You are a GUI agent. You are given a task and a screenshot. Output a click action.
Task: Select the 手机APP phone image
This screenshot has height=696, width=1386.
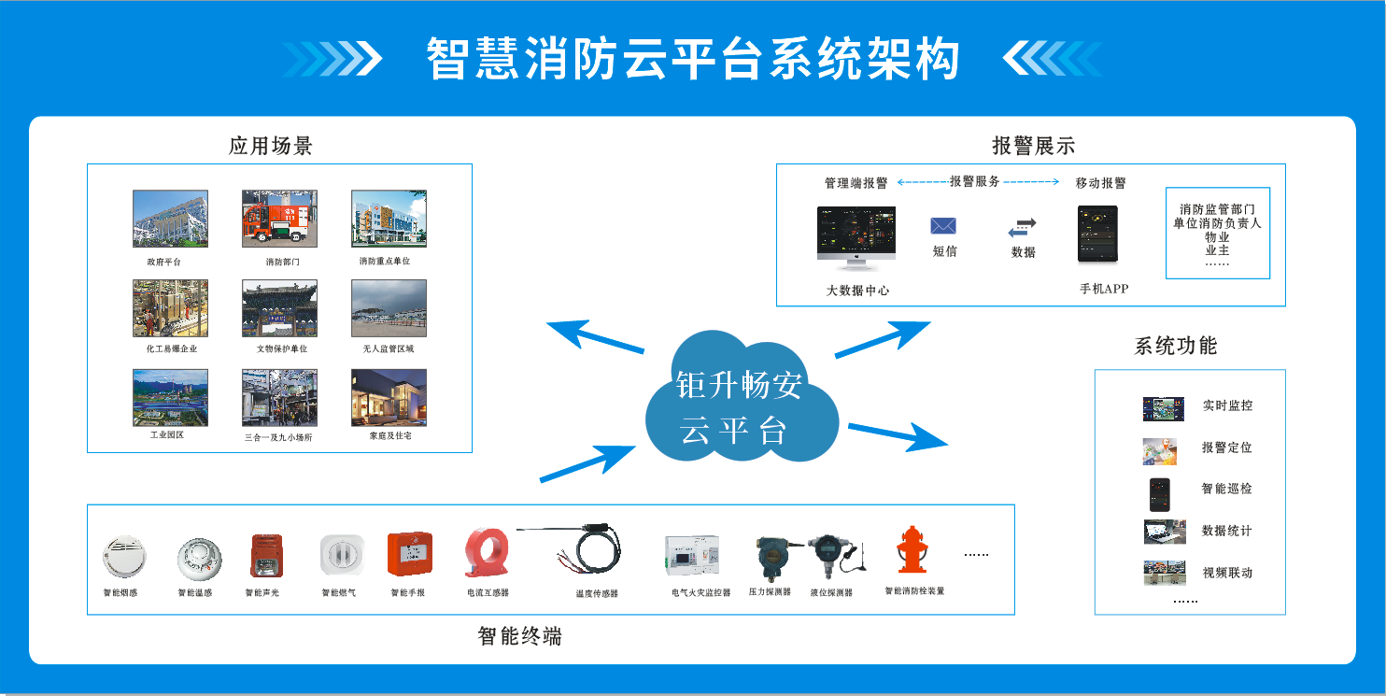click(x=1098, y=234)
